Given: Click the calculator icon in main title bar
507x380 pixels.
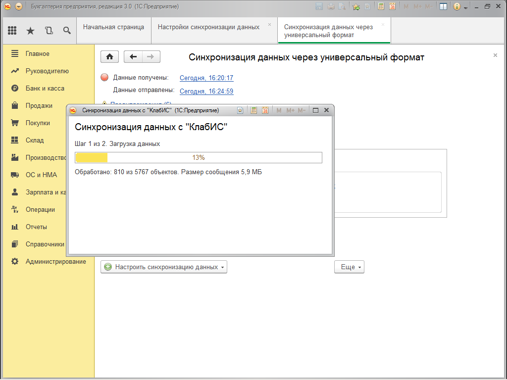Looking at the screenshot, I should [x=381, y=6].
